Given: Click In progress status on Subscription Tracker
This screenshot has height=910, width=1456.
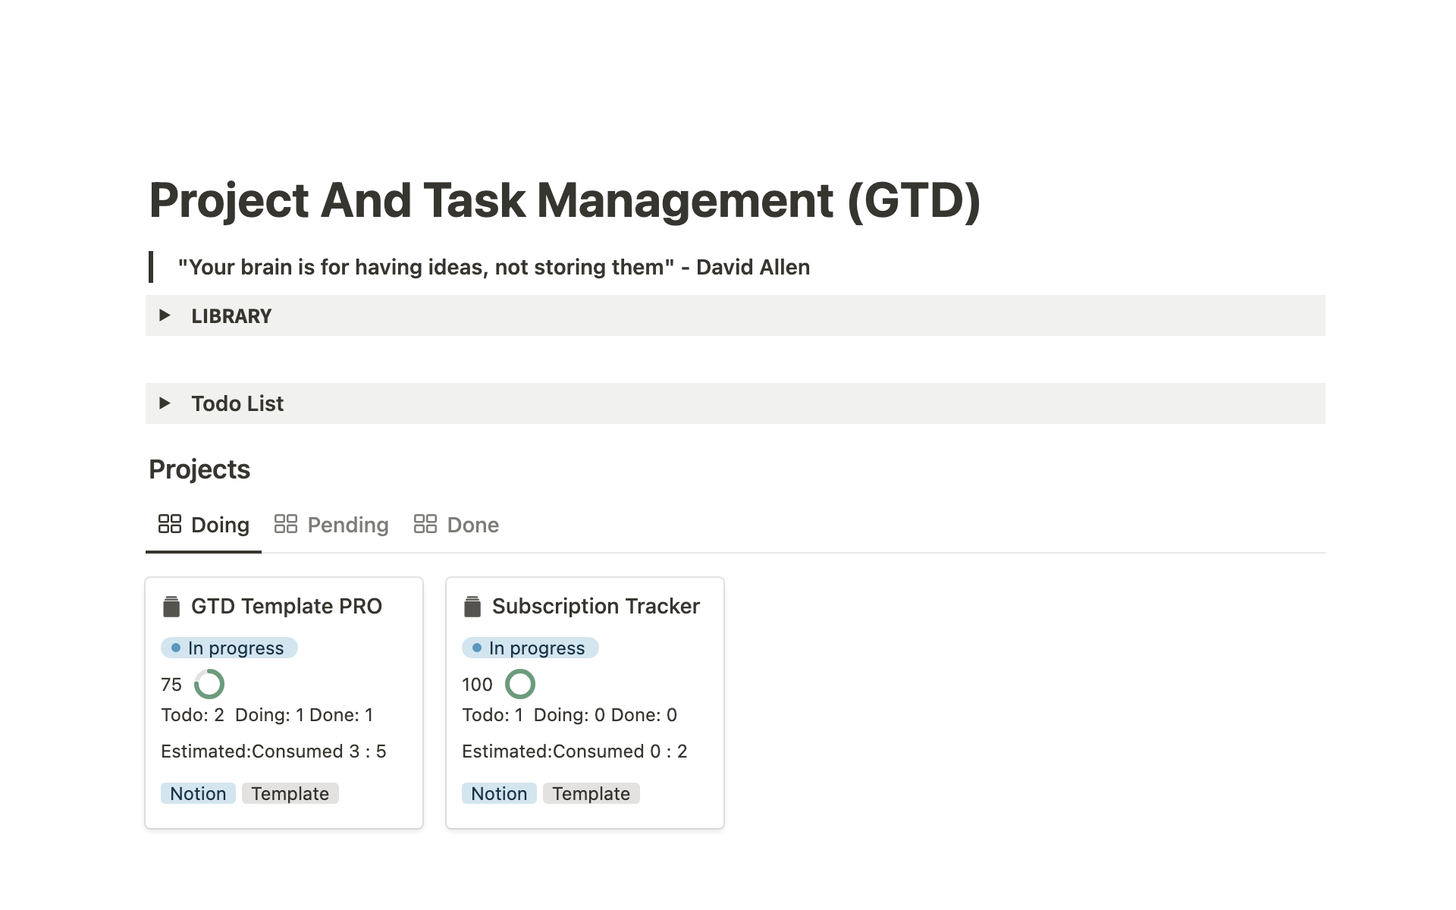Looking at the screenshot, I should [530, 648].
